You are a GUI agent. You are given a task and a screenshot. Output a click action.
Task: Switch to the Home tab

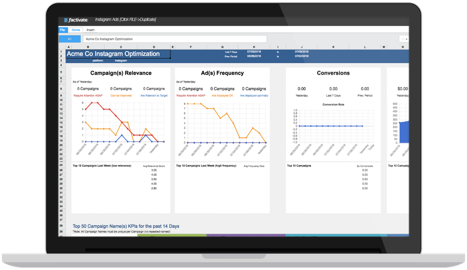[x=76, y=30]
